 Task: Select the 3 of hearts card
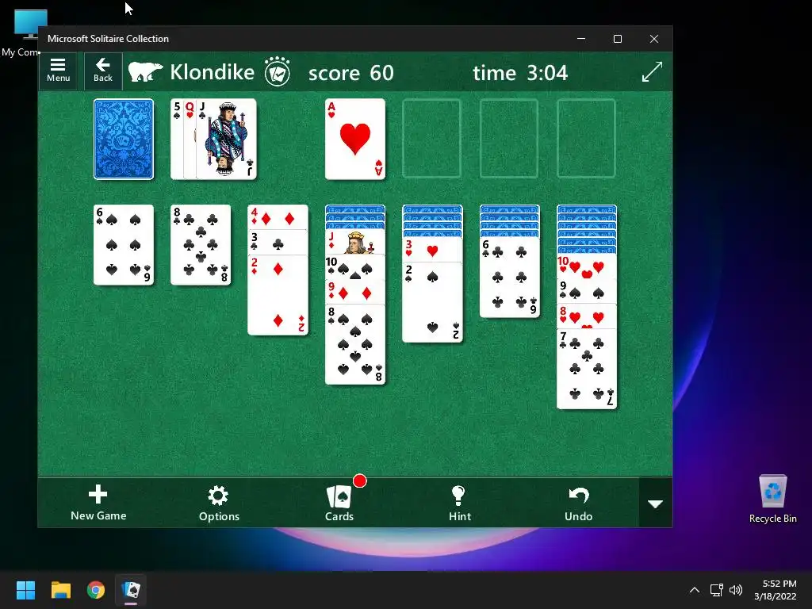click(432, 250)
